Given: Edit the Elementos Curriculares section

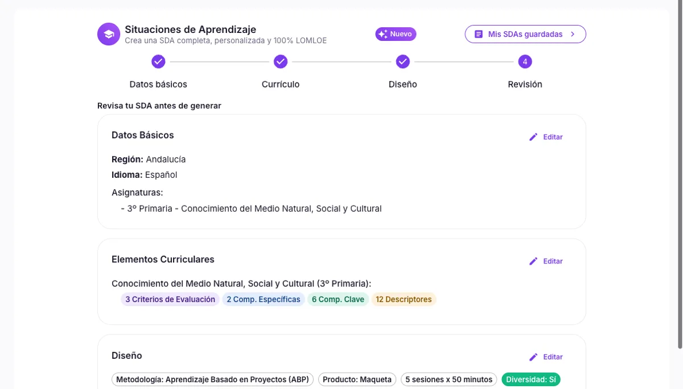Looking at the screenshot, I should coord(546,261).
